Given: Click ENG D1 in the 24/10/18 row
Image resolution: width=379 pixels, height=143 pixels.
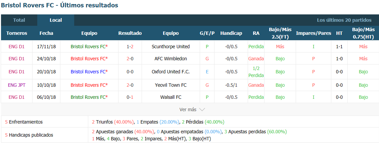Looking at the screenshot, I should point(17,59).
